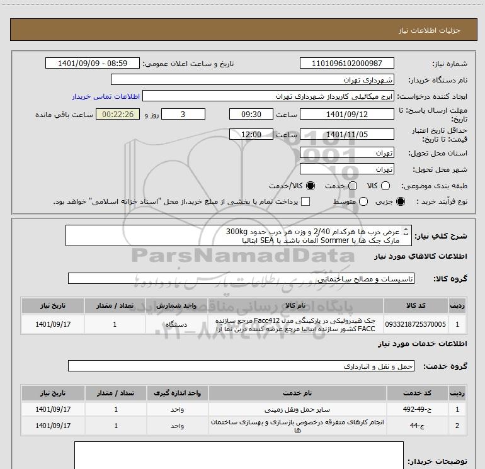Click the response deadline time 09:30
Screen dimensions: 485x469
point(251,114)
